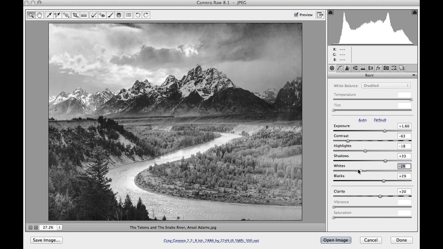The image size is (443, 249).
Task: Click the Exposure slider handle
Action: coord(385,131)
